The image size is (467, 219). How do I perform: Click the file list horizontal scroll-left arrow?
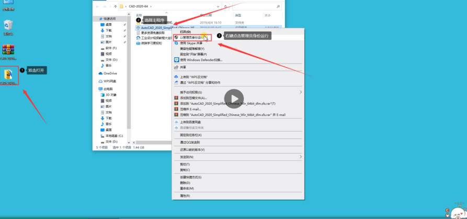click(134, 143)
